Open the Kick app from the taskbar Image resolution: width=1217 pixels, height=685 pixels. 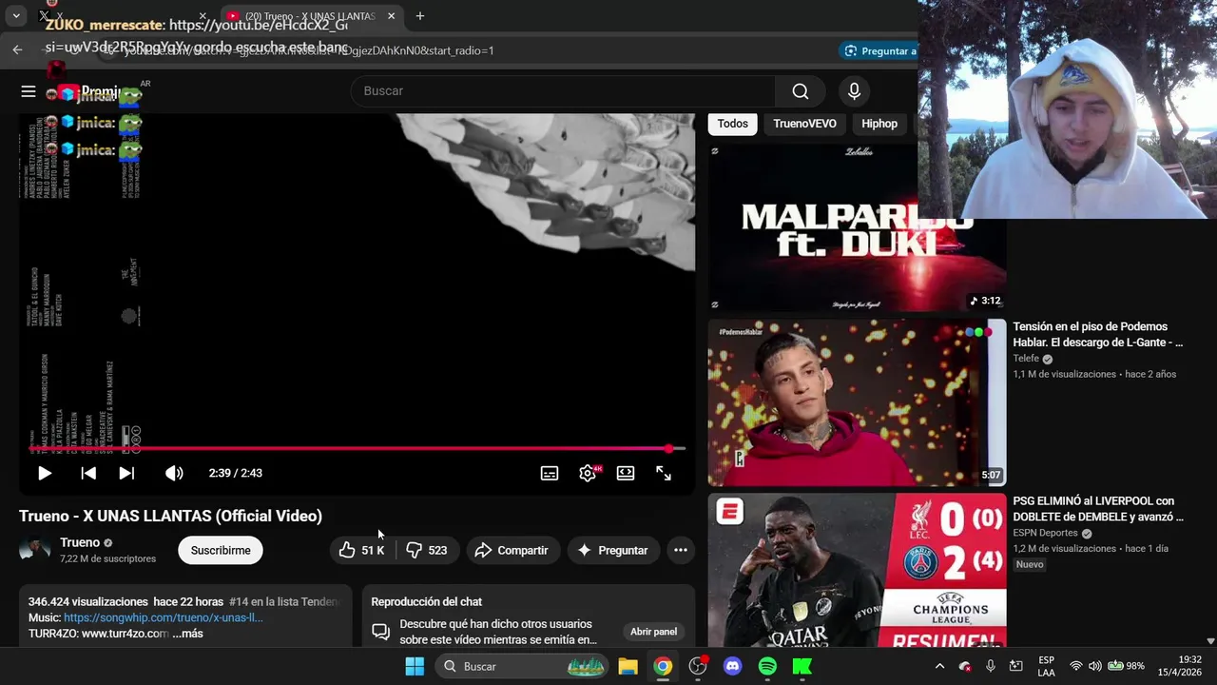point(802,666)
